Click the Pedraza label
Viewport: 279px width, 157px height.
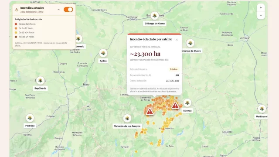(30, 126)
